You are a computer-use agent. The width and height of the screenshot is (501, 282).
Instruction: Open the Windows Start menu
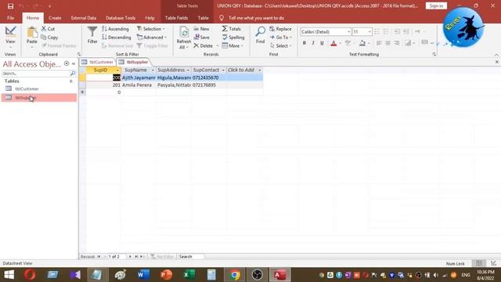pyautogui.click(x=9, y=275)
